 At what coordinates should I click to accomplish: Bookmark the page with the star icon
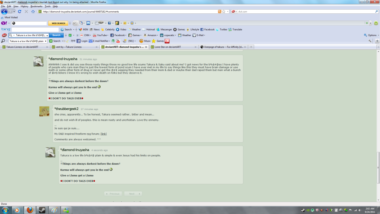223,12
